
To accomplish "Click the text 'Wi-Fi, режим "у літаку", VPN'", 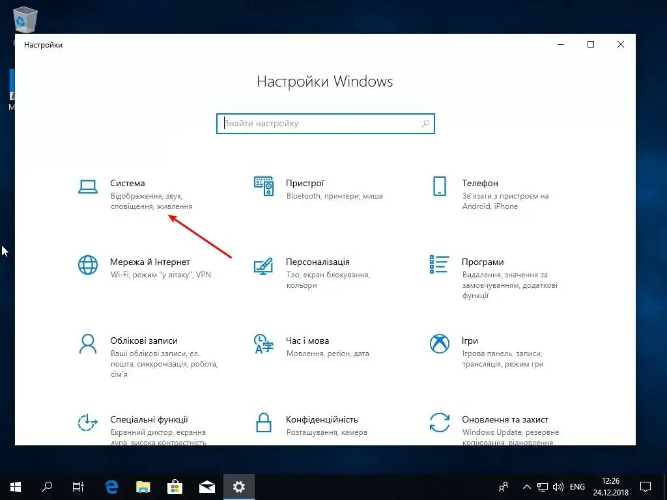I will (161, 275).
